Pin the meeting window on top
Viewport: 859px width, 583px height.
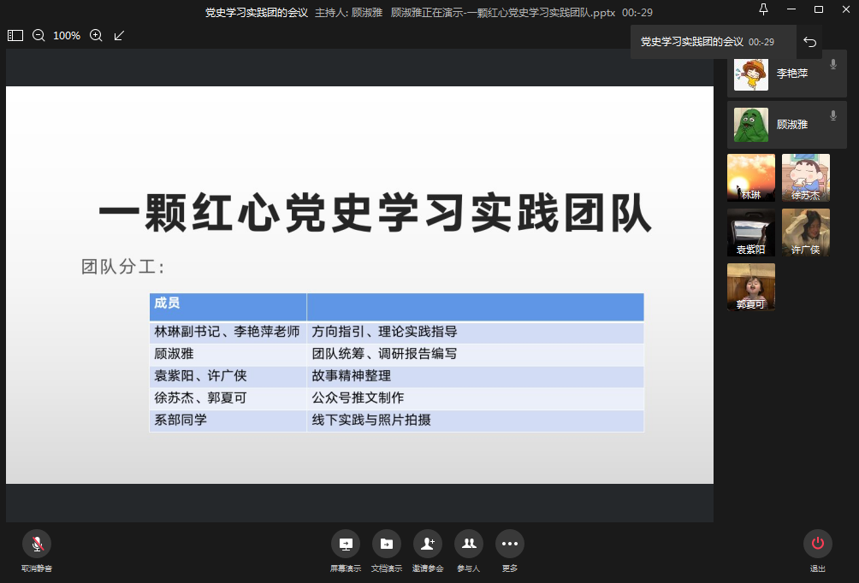pos(763,9)
